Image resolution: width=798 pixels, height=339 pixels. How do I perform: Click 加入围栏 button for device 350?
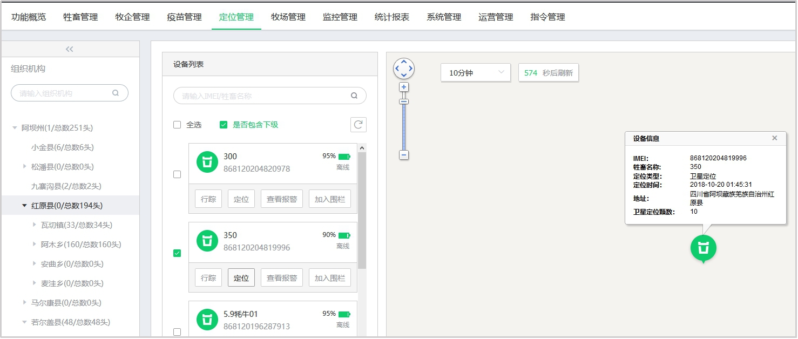pos(330,278)
